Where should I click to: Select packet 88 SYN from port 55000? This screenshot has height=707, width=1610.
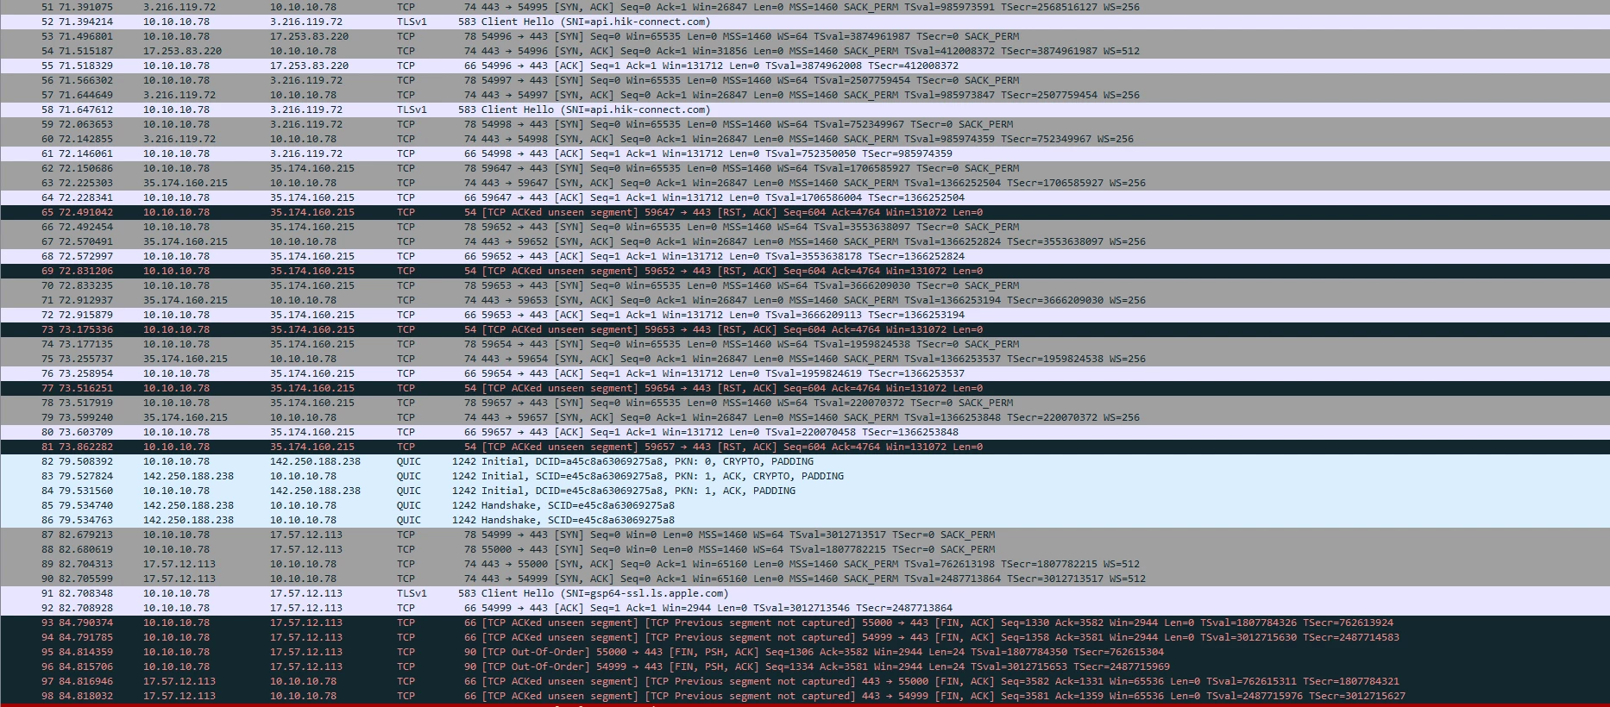805,549
